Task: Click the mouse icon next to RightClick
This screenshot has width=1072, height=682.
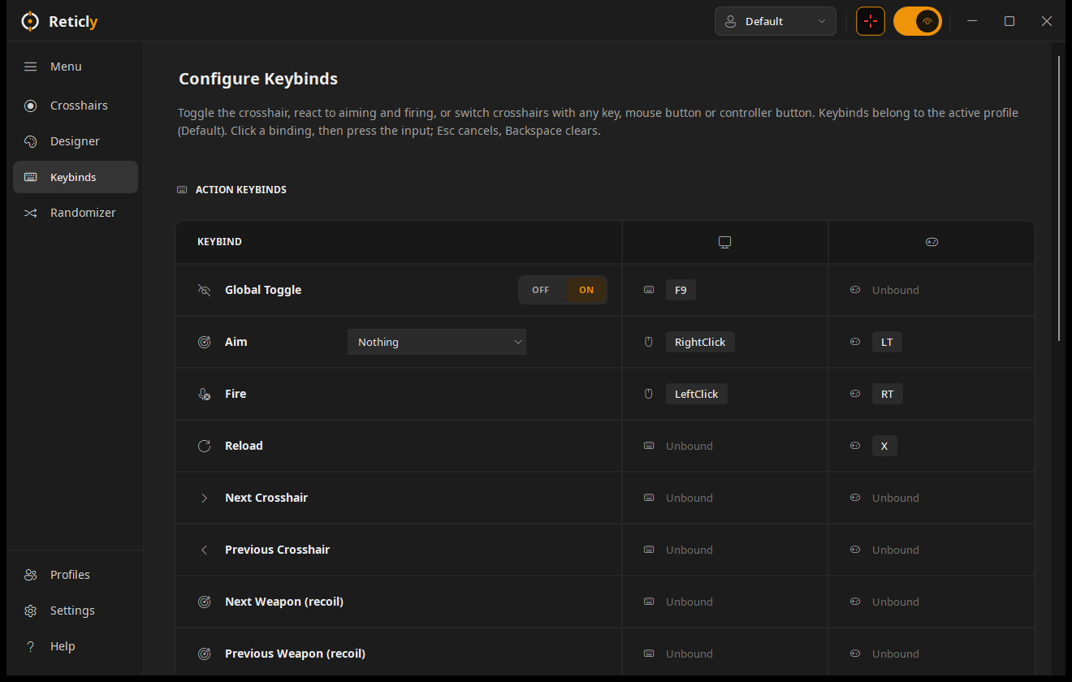Action: click(649, 342)
